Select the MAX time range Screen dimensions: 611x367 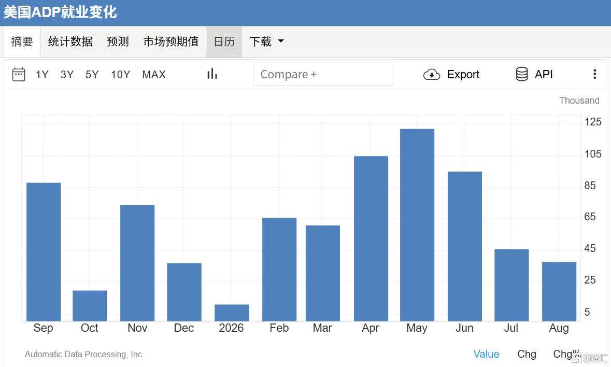tap(154, 75)
